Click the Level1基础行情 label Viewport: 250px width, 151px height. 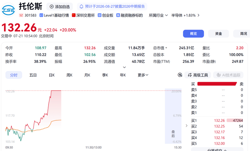(56, 15)
